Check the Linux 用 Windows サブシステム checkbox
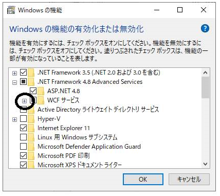The height and width of the screenshot is (196, 220). (x=24, y=137)
